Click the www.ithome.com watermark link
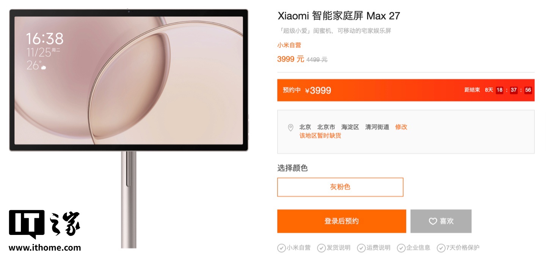This screenshot has width=546, height=258. pos(45,248)
